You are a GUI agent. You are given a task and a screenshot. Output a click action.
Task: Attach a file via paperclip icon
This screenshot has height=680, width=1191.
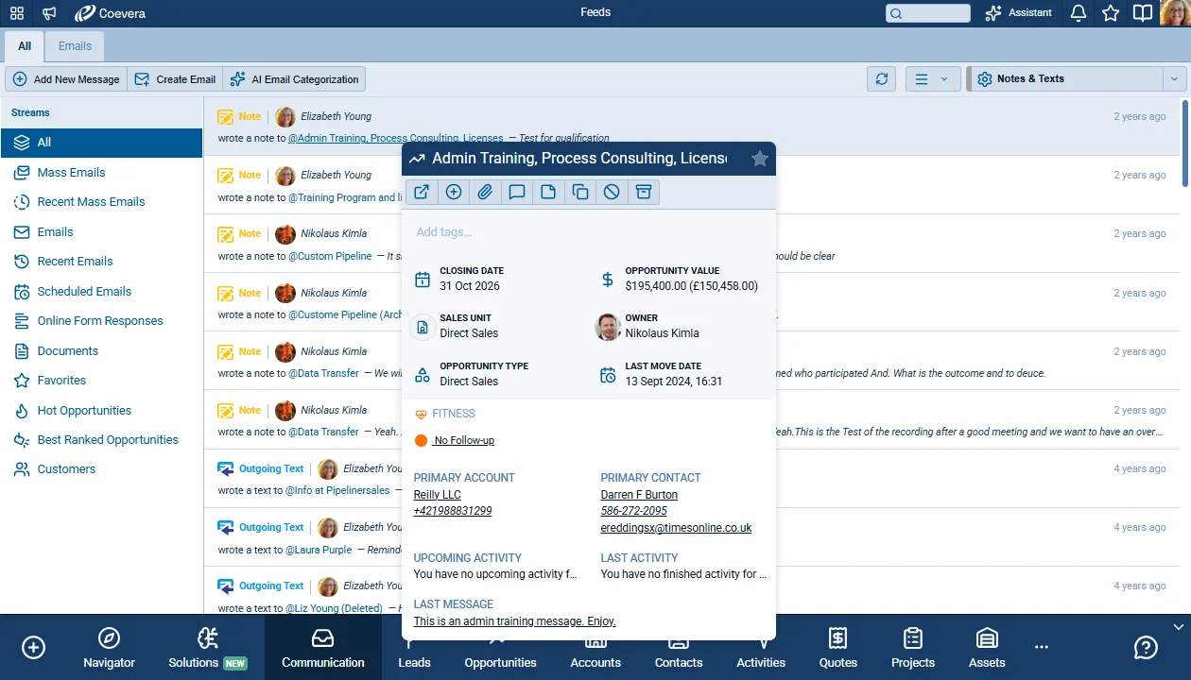(485, 192)
